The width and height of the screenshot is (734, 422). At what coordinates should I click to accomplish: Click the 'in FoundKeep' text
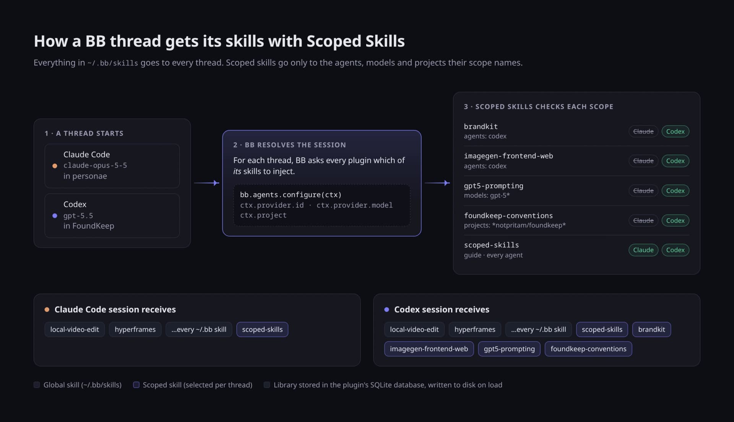[89, 226]
